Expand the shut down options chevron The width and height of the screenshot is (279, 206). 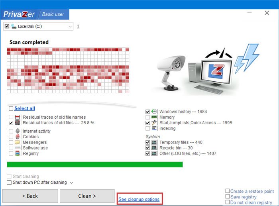(71, 183)
